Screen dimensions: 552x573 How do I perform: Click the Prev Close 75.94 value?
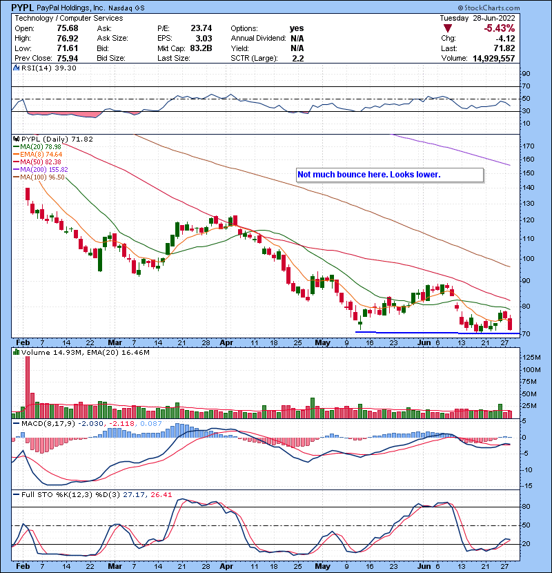coord(68,59)
